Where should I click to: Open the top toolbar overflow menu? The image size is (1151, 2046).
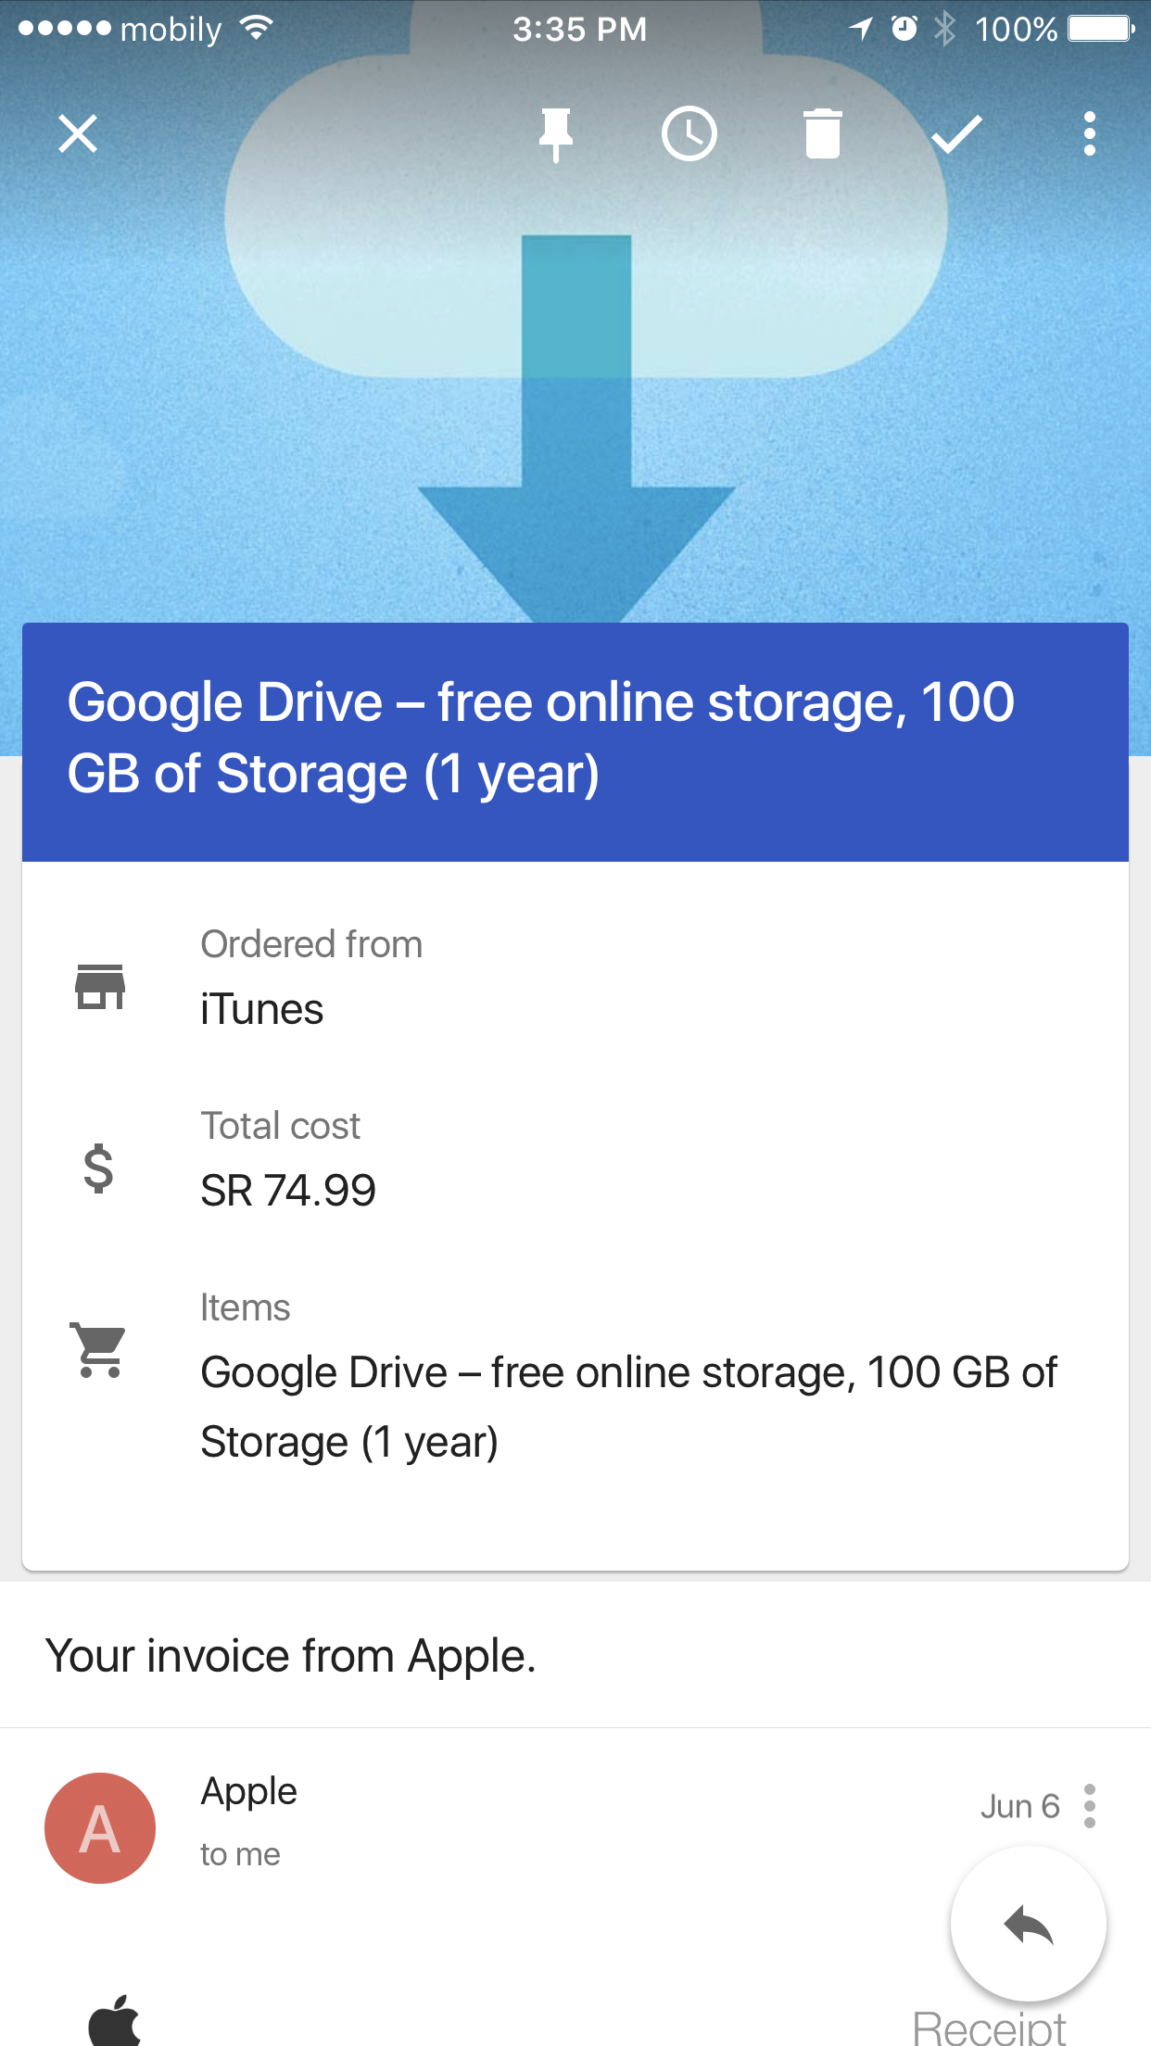[x=1090, y=133]
